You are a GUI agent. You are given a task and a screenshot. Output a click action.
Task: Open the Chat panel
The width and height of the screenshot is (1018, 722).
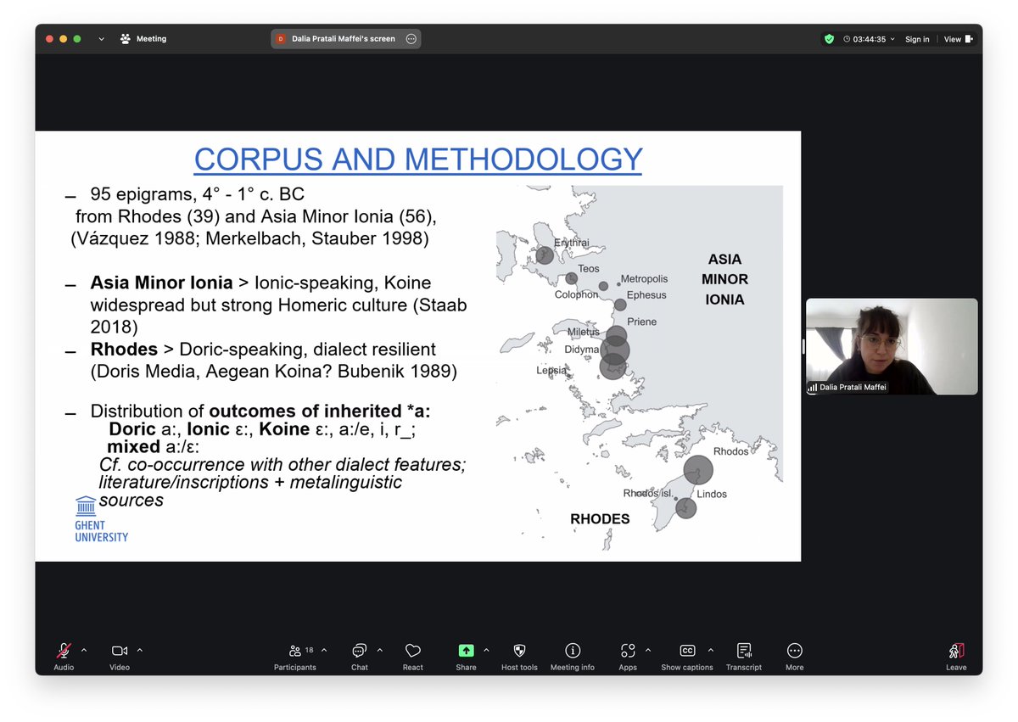point(359,650)
